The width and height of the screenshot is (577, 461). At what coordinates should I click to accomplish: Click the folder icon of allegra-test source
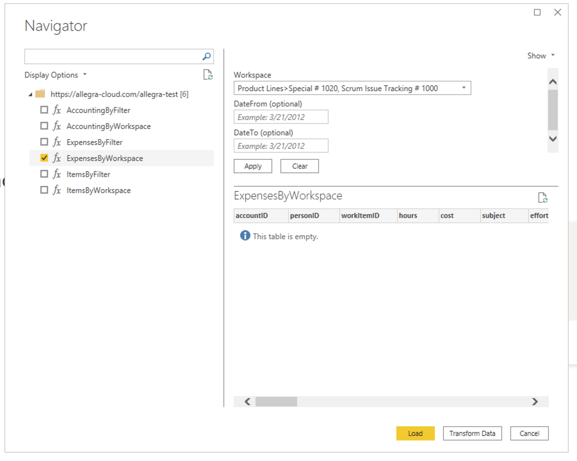[x=40, y=94]
